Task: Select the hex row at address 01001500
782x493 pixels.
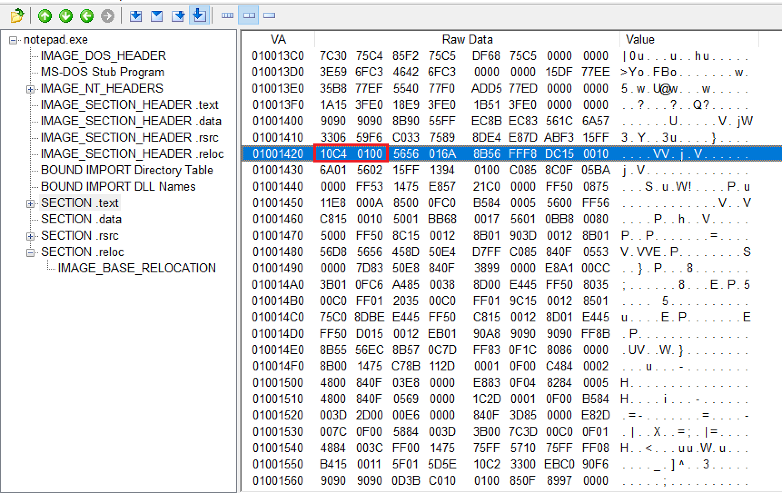Action: coord(277,383)
